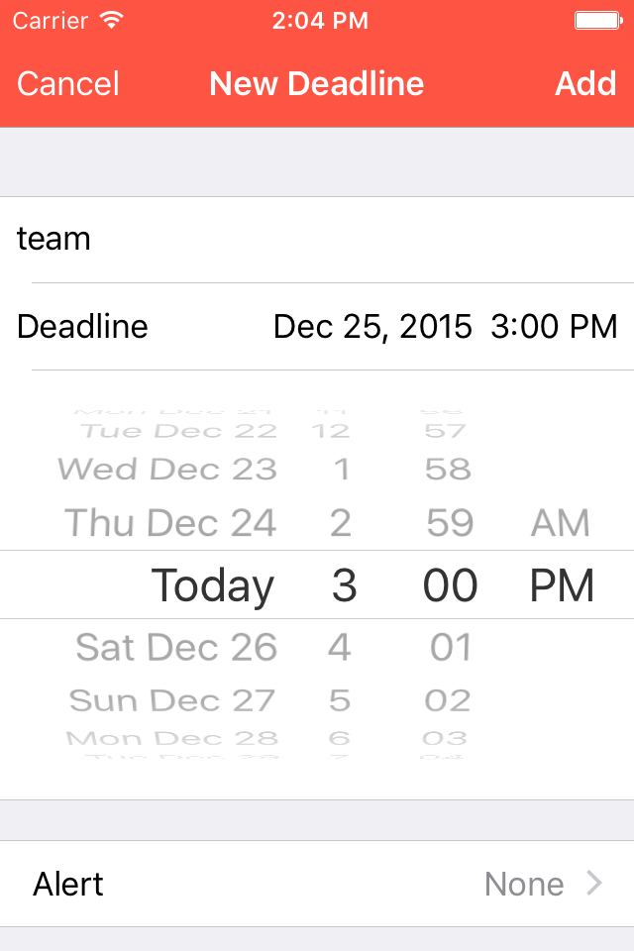Viewport: 634px width, 951px height.
Task: Choose hour 2 in the hour wheel
Action: pos(341,523)
